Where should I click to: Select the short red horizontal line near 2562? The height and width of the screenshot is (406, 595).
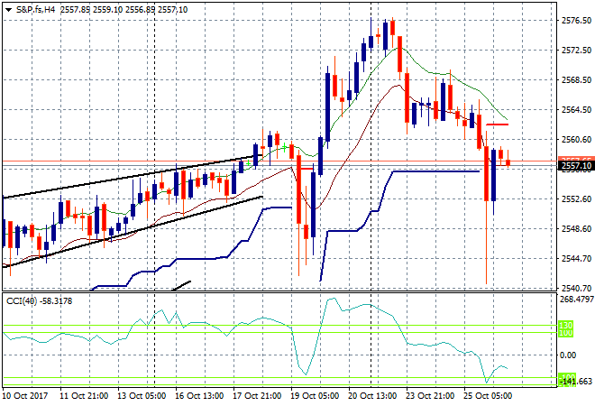click(497, 125)
